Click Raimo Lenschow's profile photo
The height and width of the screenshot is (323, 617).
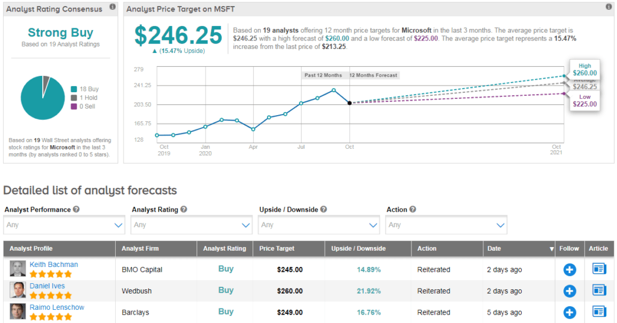tap(17, 312)
